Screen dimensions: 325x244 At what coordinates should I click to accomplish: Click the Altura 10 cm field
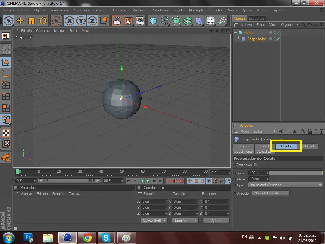click(x=259, y=179)
